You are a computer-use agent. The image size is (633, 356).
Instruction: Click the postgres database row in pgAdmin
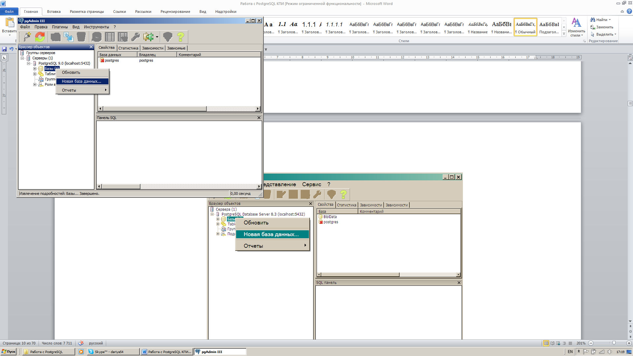pyautogui.click(x=179, y=61)
